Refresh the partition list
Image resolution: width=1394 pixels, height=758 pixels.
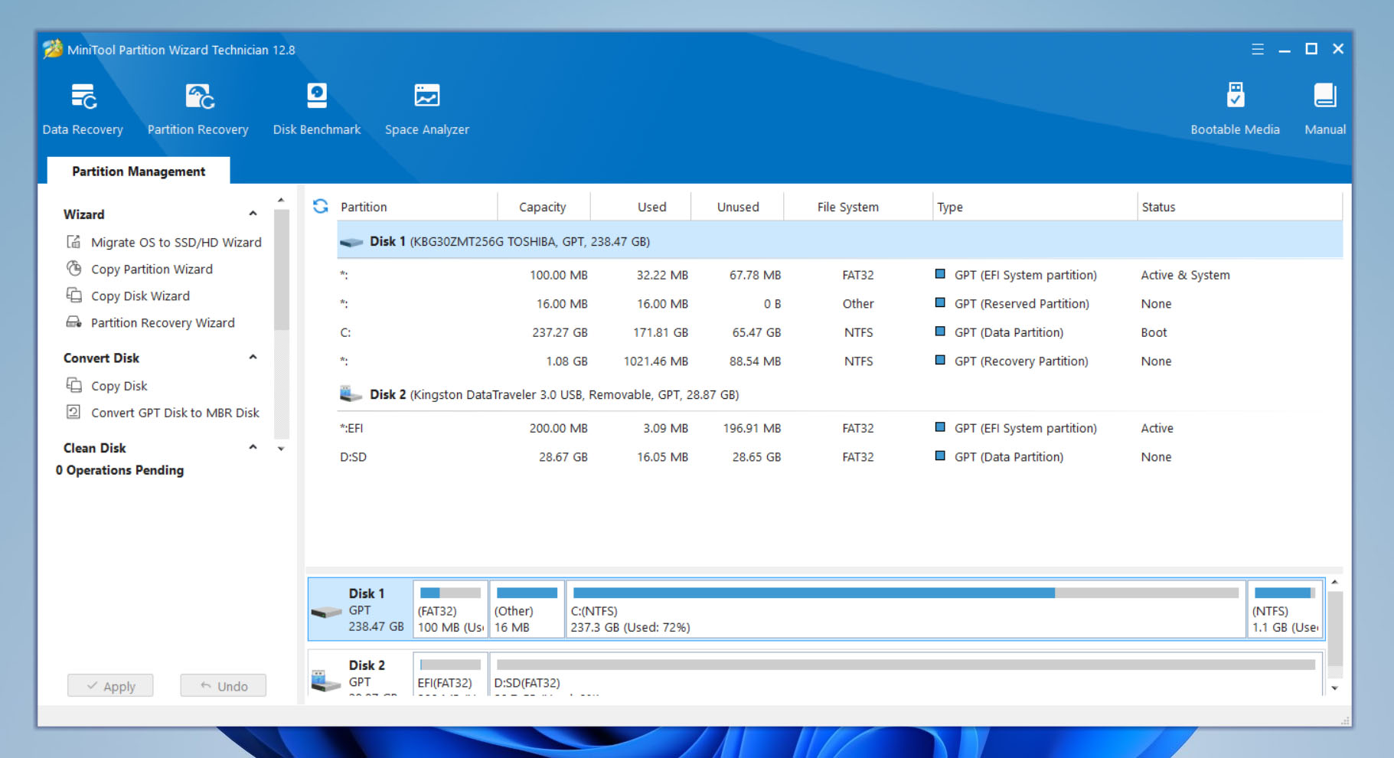tap(321, 206)
